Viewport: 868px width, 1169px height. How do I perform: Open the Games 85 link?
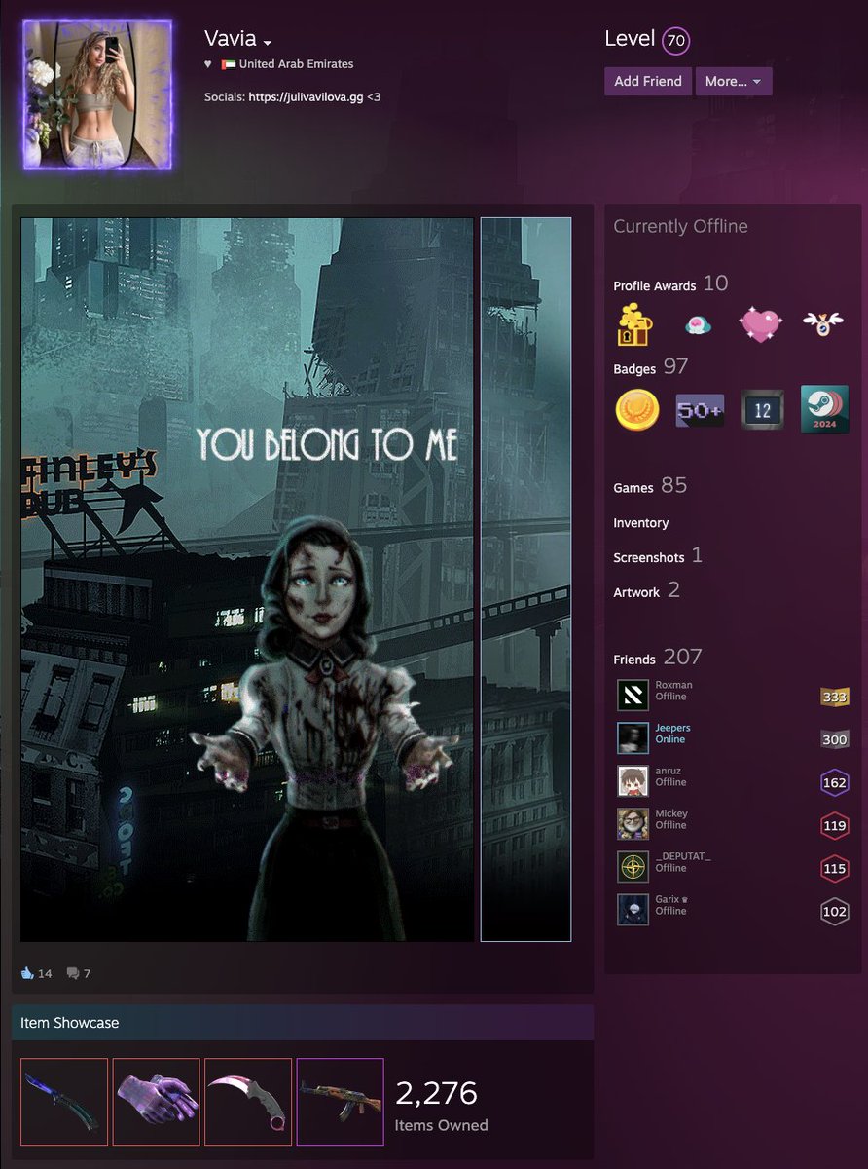651,485
